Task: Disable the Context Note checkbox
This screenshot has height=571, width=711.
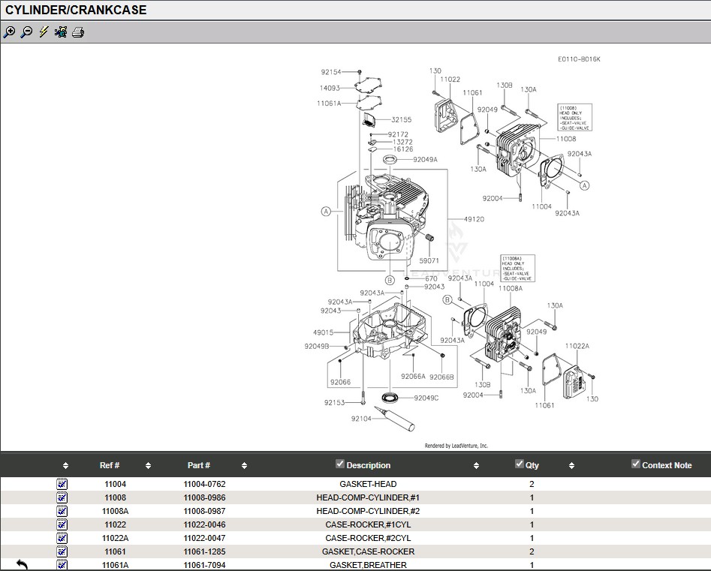Action: 636,464
